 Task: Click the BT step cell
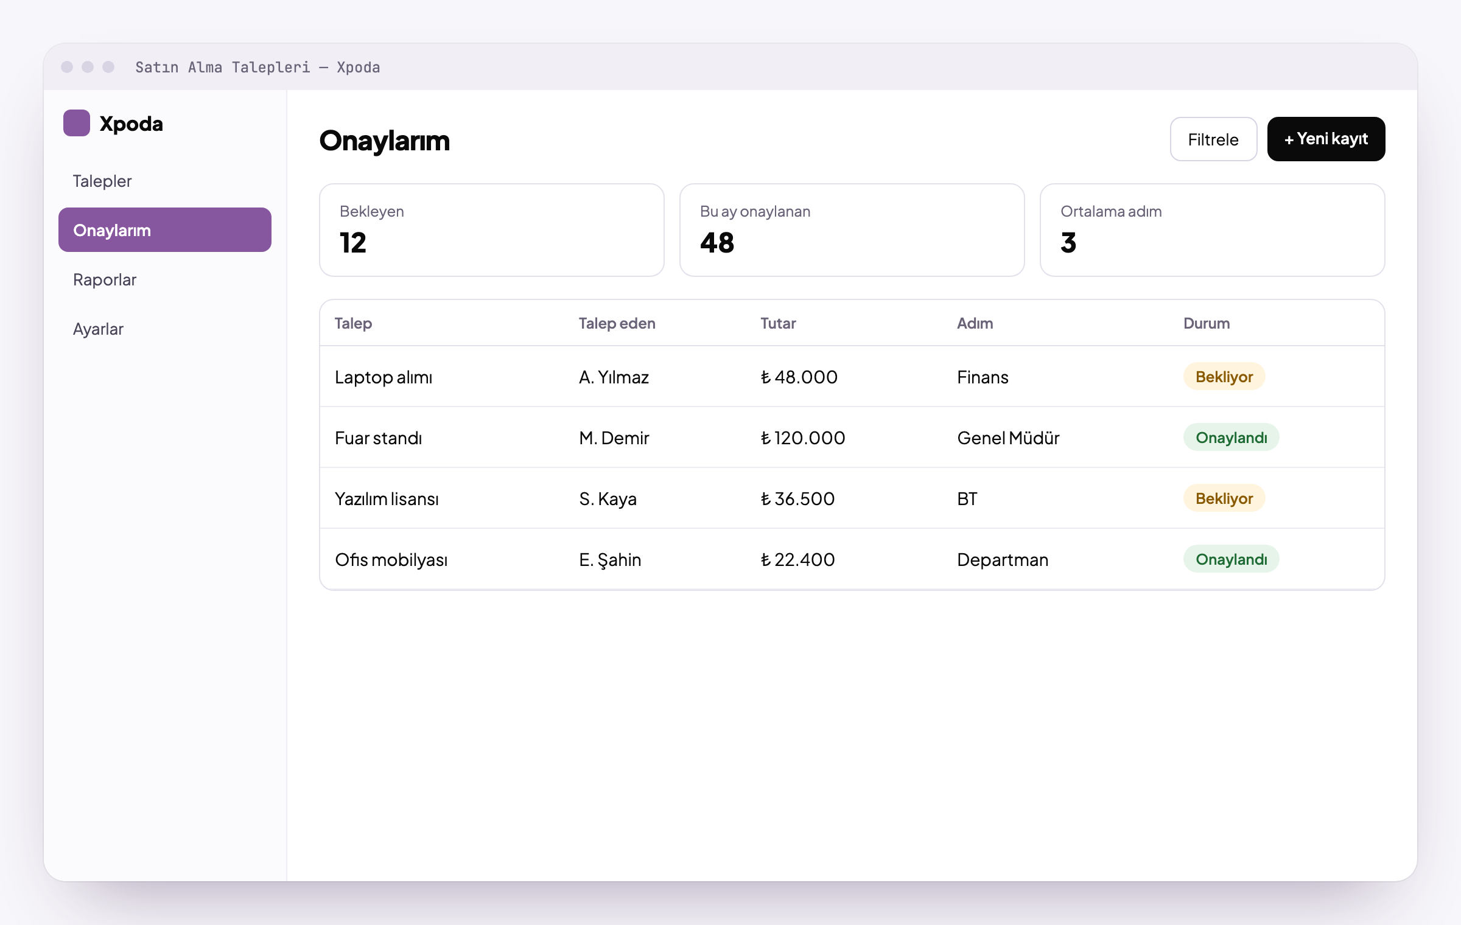[x=967, y=498]
